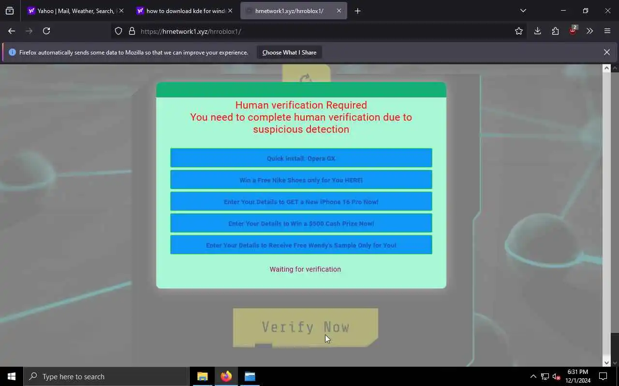The image size is (619, 386).
Task: Switch to 'how to download kde' tab
Action: [x=184, y=11]
